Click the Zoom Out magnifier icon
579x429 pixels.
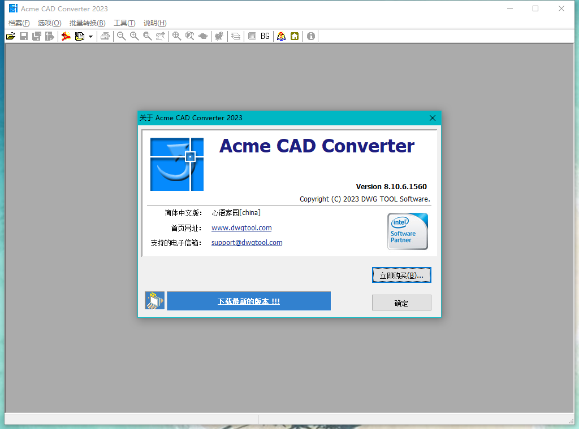(122, 36)
